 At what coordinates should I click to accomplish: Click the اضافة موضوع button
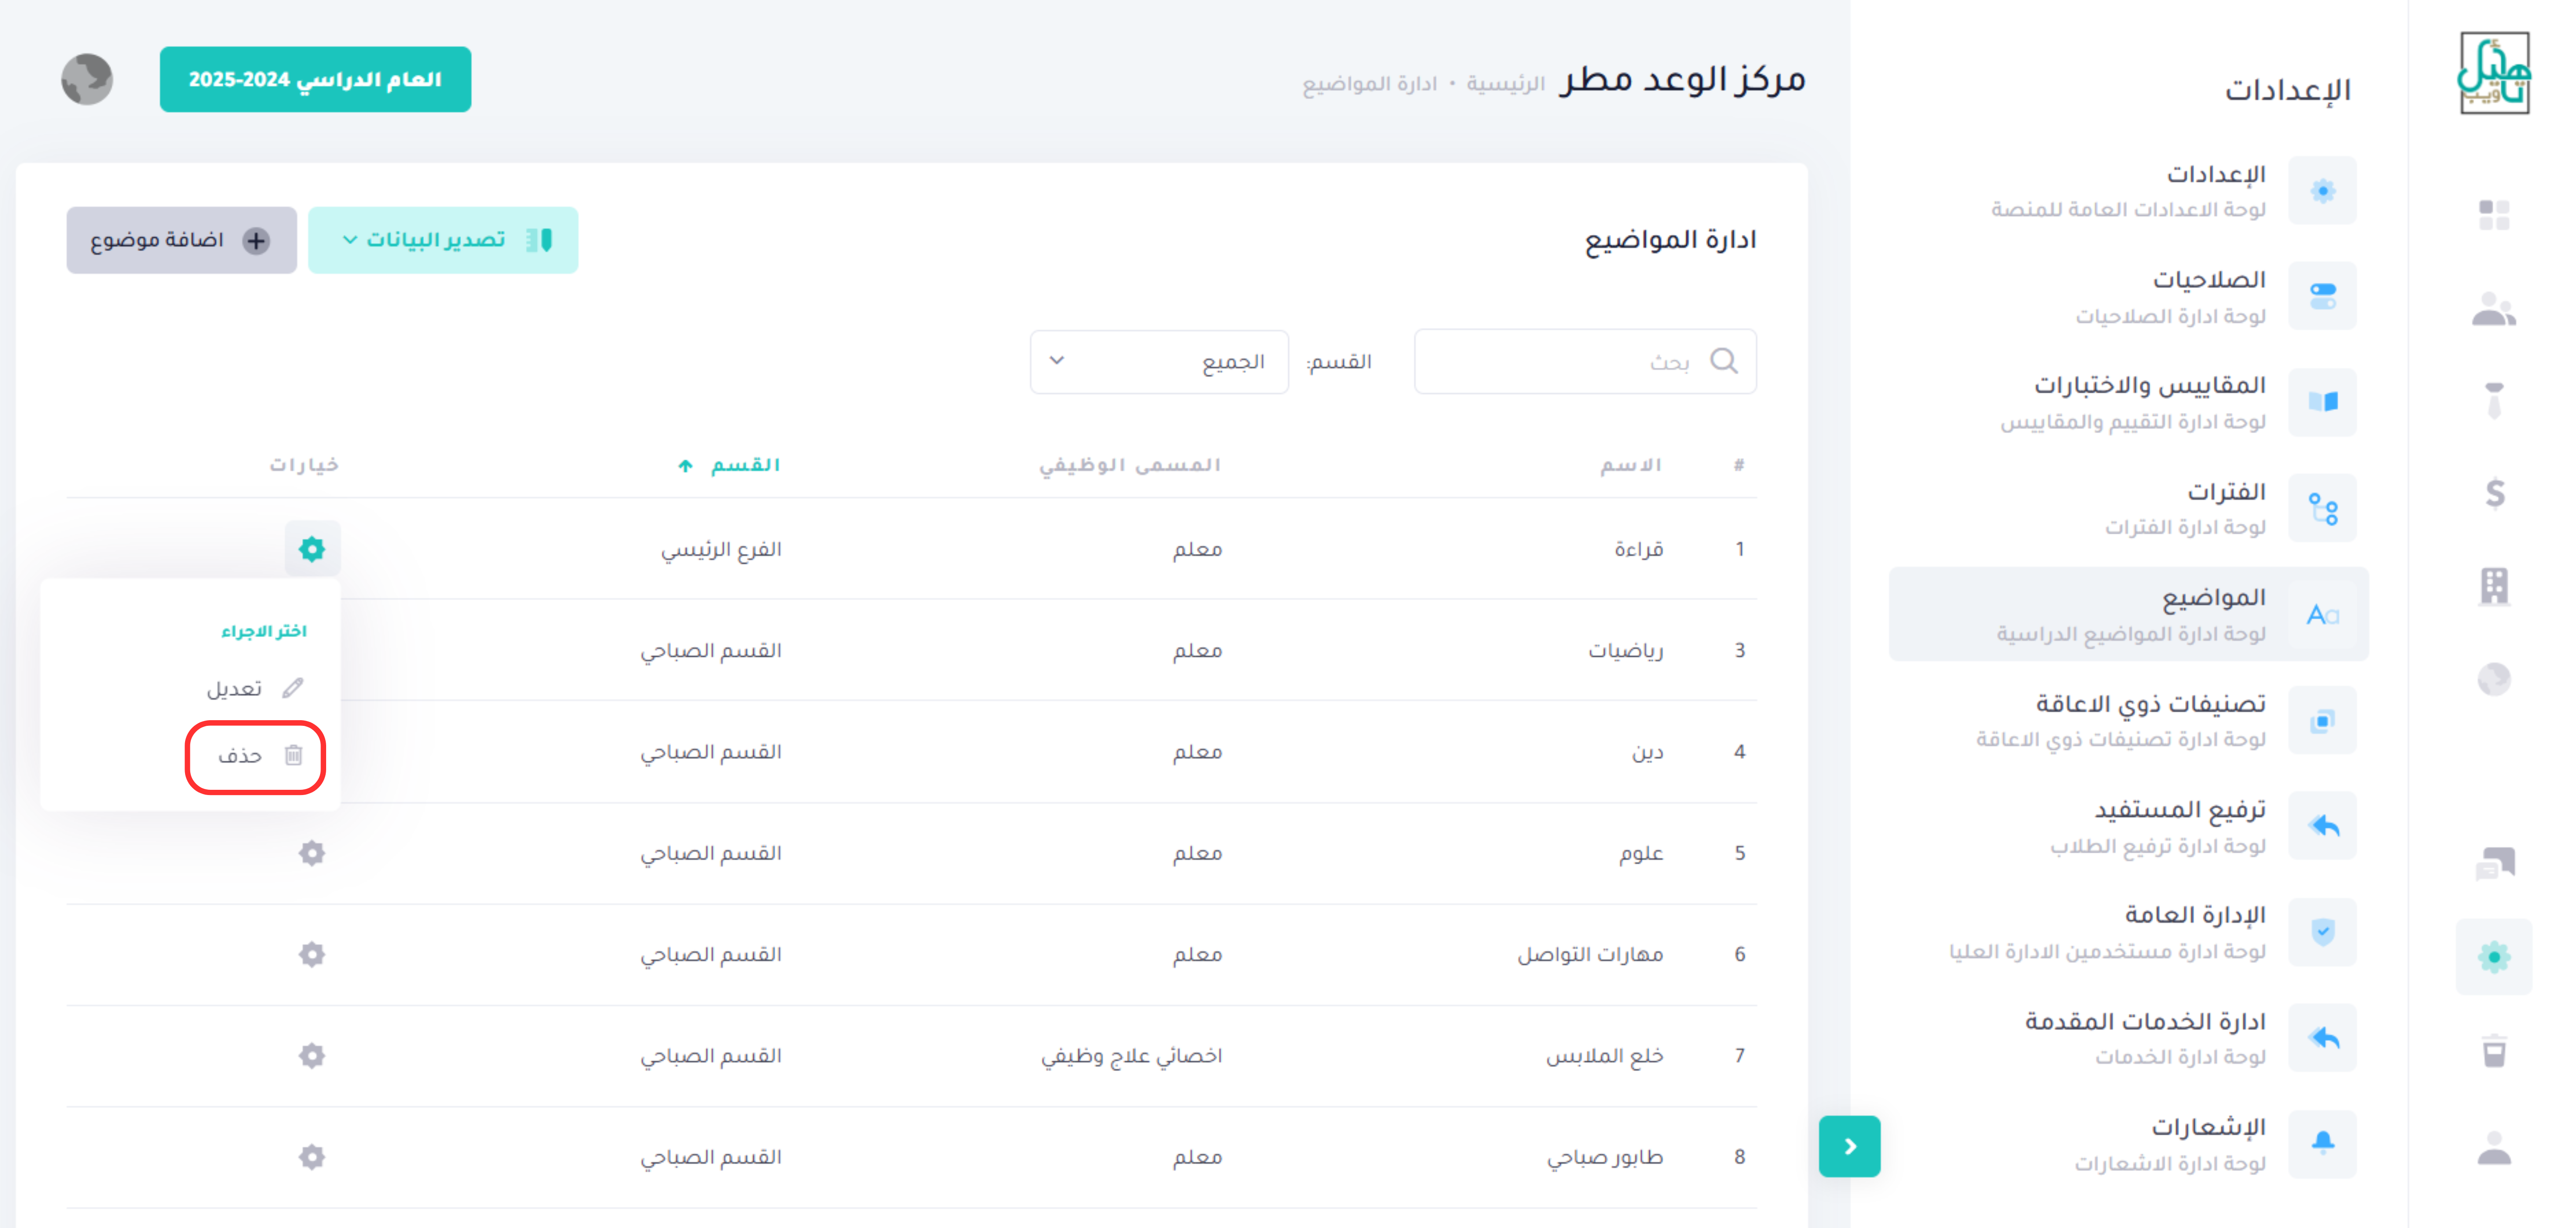(x=181, y=240)
